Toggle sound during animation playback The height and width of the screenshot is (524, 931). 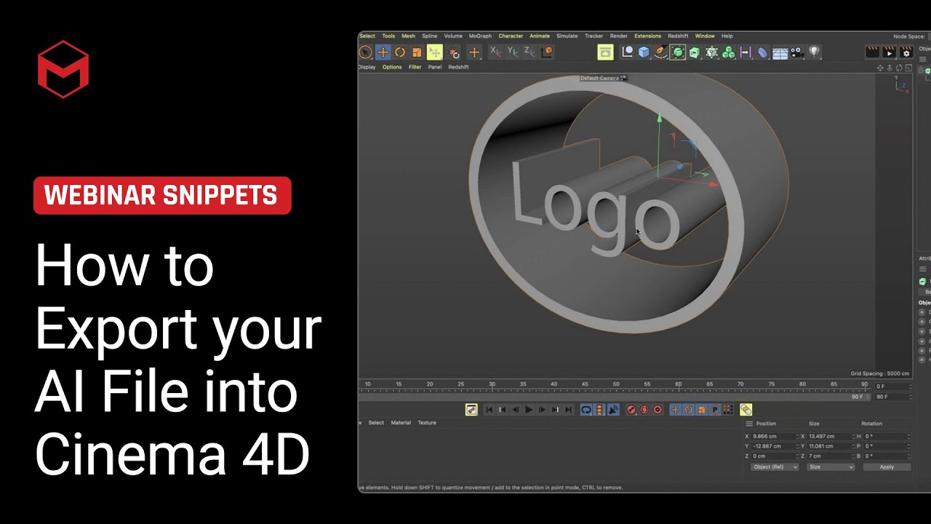coord(613,410)
